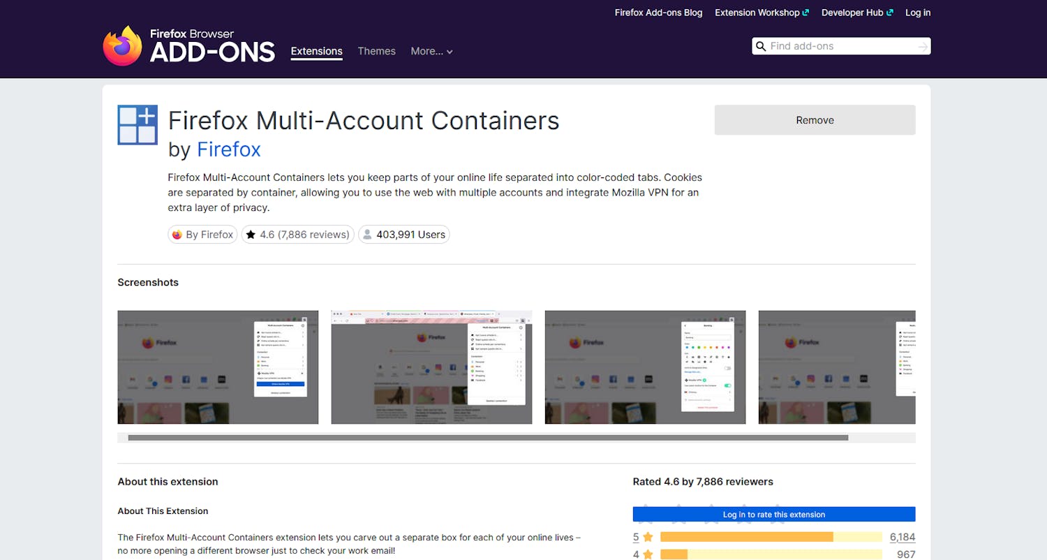Click the Multi-Account Containers extension icon

137,124
